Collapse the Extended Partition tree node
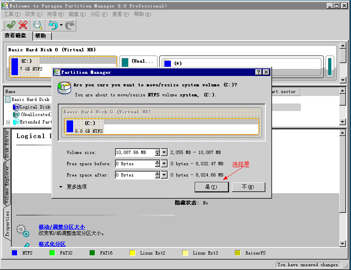The image size is (351, 270). coord(8,122)
